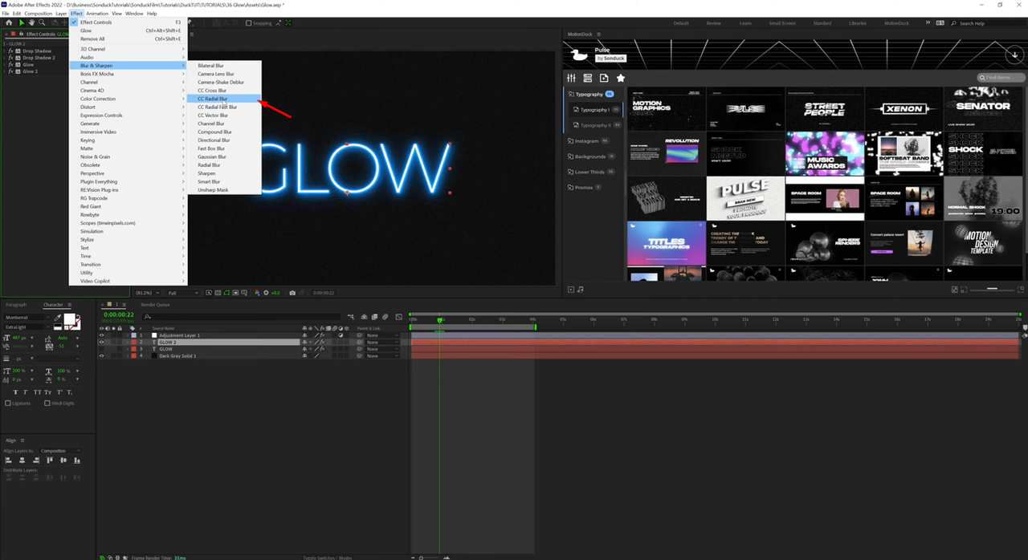
Task: Enable visibility of the GLOW layer
Action: 101,349
